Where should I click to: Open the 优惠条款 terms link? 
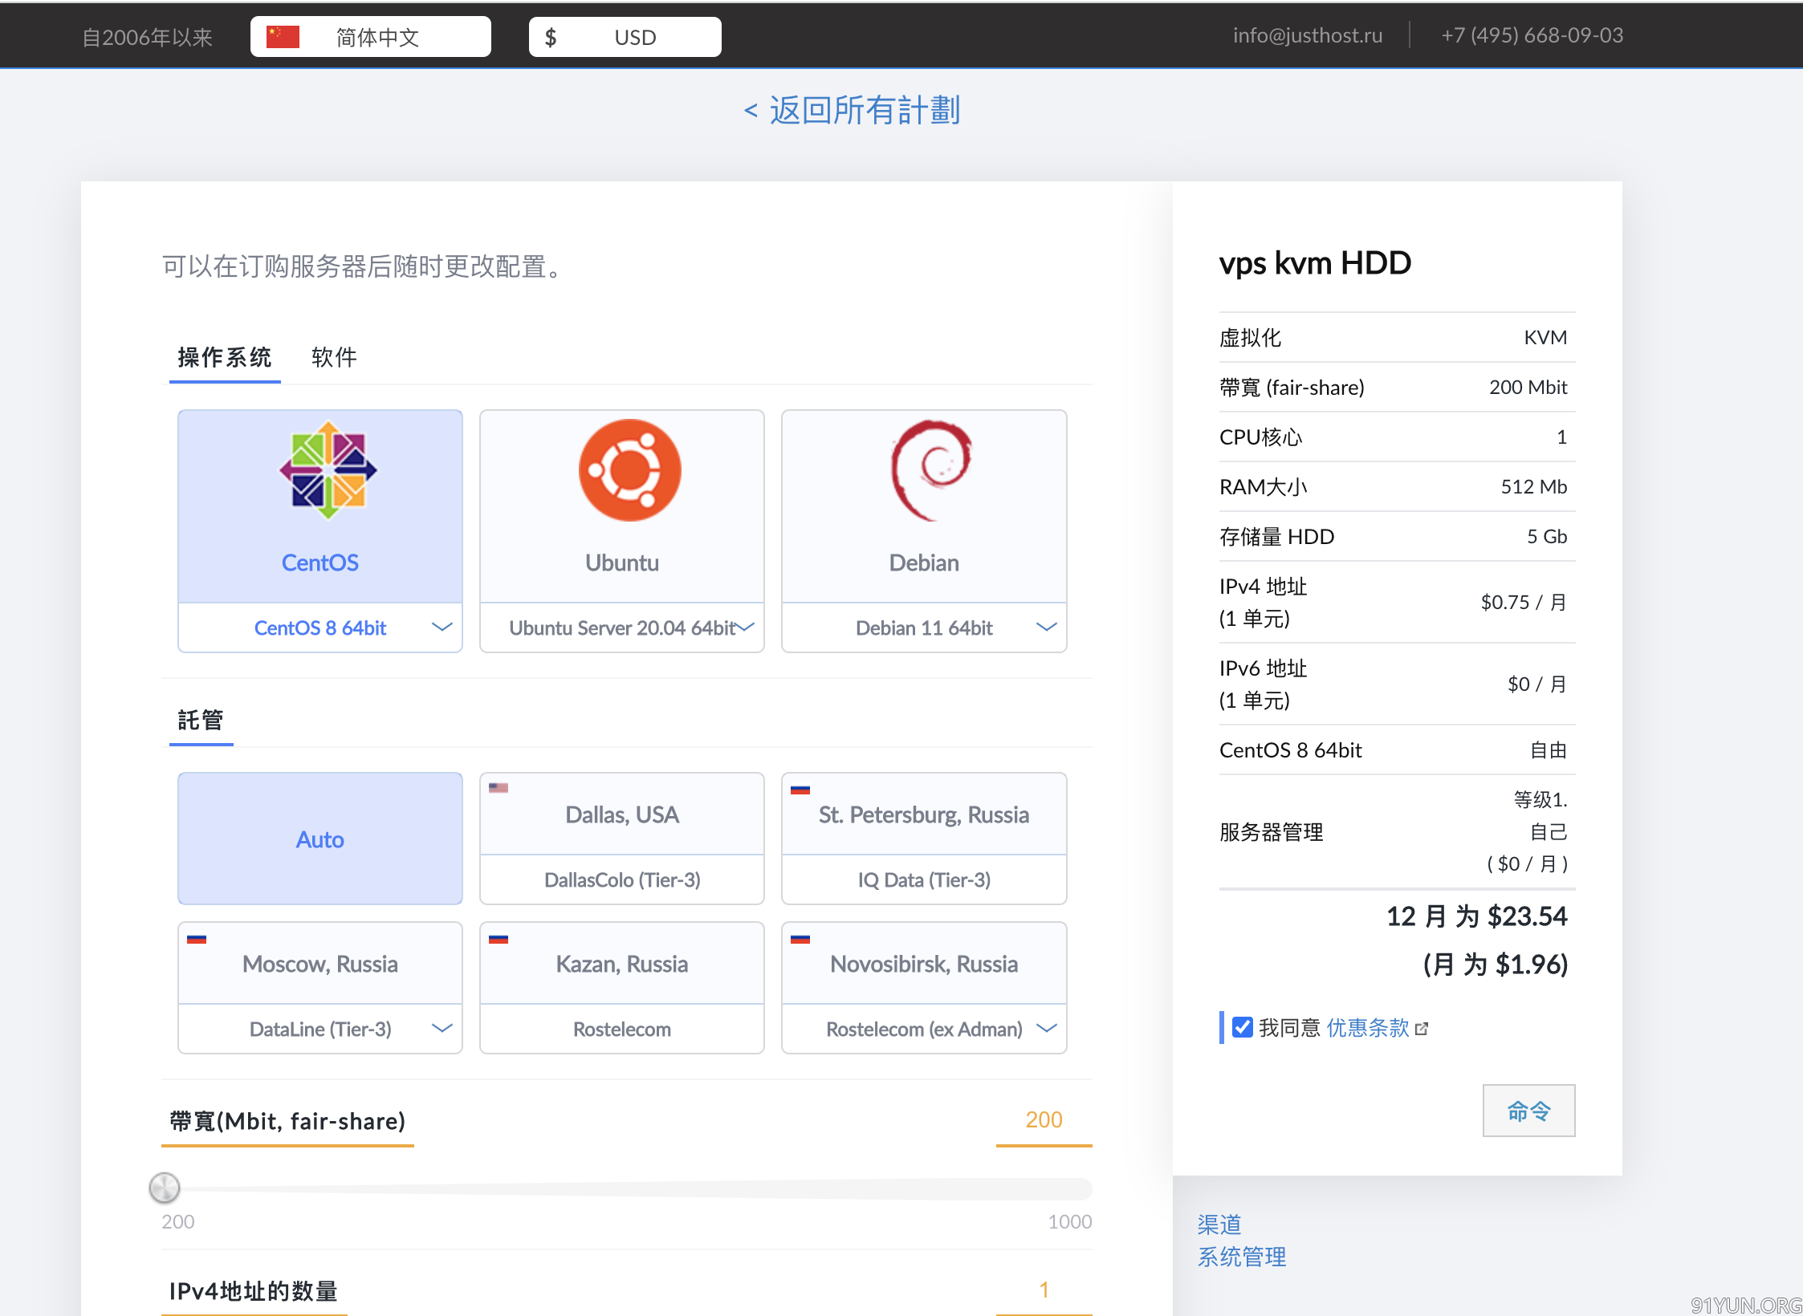1368,1028
